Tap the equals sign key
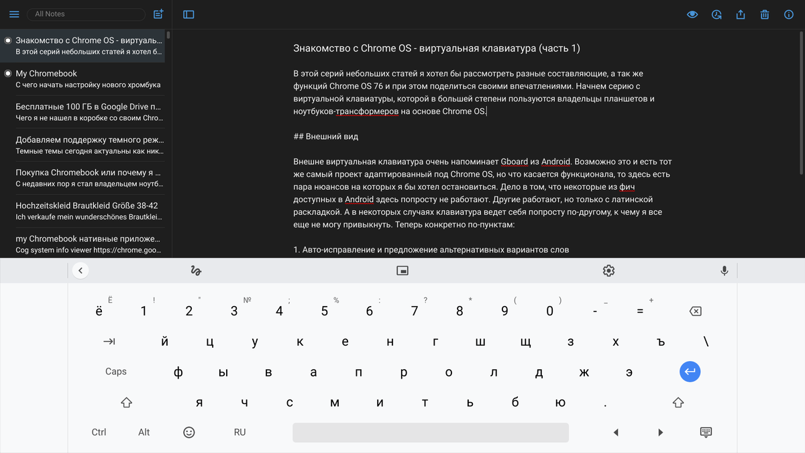The width and height of the screenshot is (805, 453). 640,311
